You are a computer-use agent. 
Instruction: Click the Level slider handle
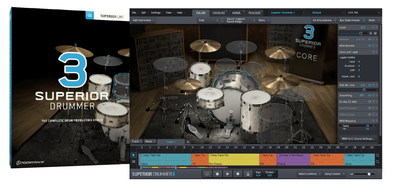(361, 33)
